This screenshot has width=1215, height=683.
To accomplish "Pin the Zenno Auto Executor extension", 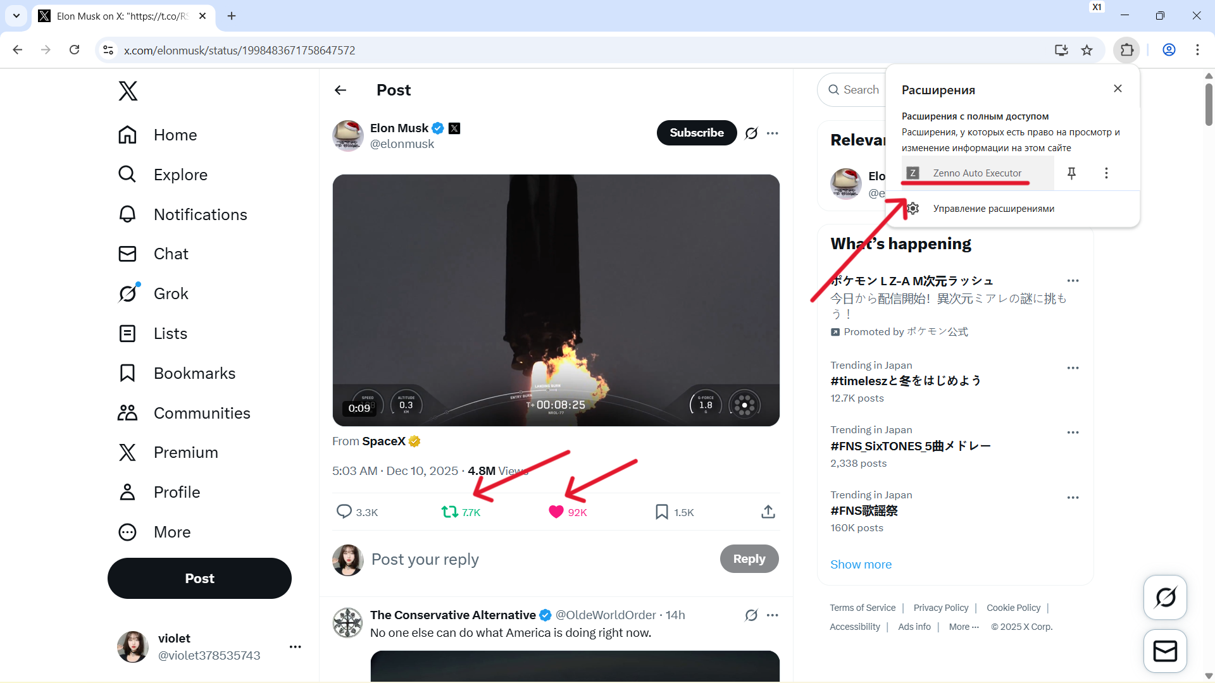I will 1071,173.
